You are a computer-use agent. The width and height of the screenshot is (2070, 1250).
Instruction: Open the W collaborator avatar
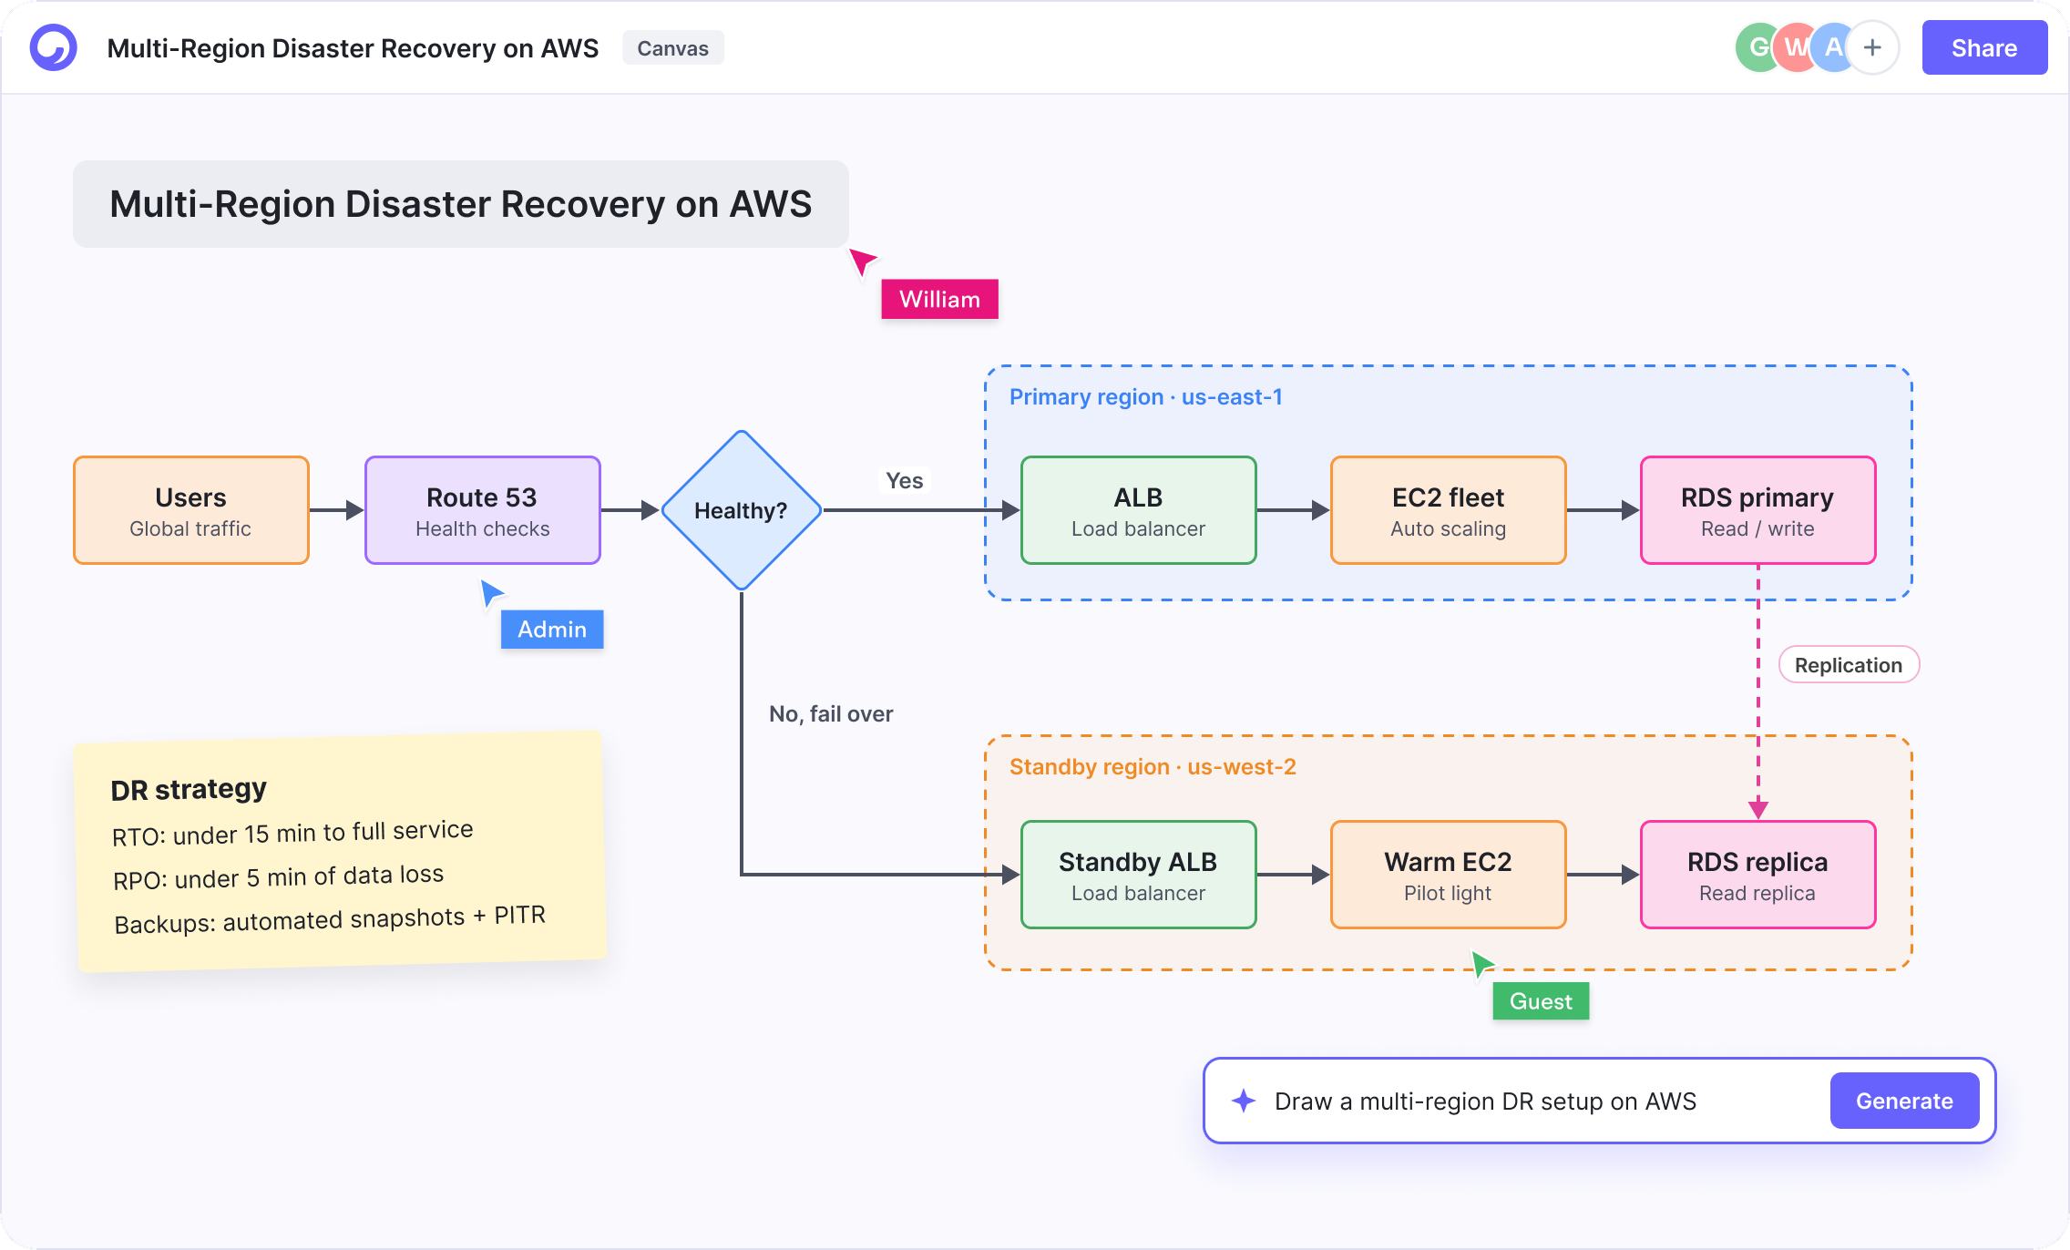[x=1795, y=47]
